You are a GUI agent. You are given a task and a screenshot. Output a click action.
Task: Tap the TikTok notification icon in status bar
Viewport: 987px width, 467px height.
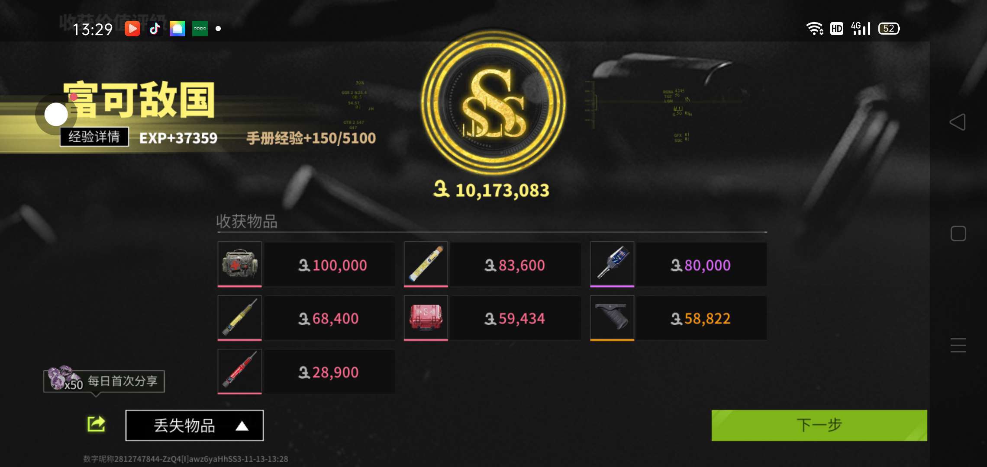[155, 29]
